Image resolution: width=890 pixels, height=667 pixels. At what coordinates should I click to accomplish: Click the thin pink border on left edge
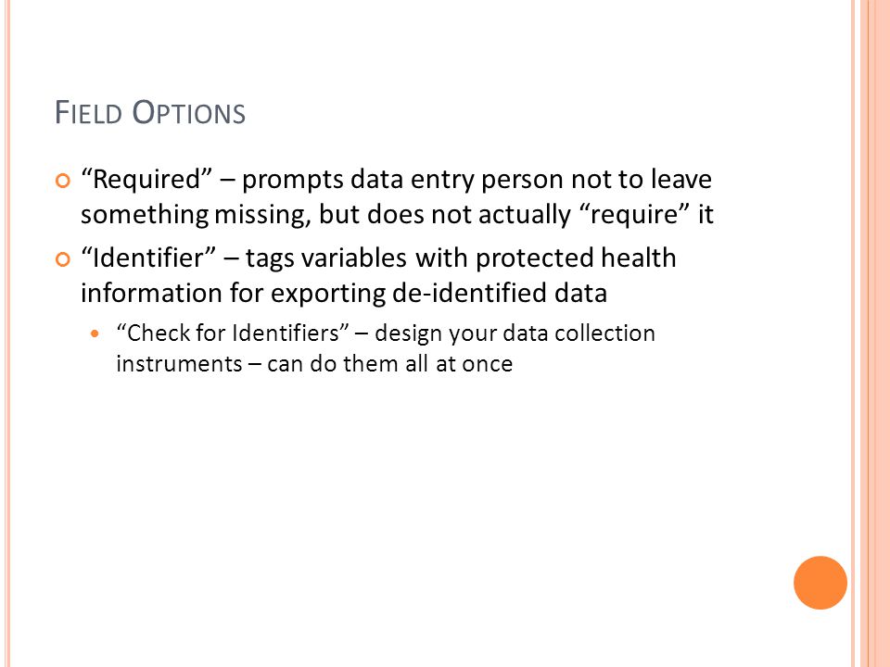(x=7, y=333)
